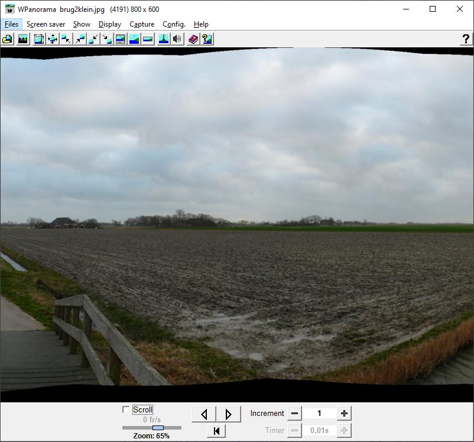Open the Capture menu

(142, 24)
